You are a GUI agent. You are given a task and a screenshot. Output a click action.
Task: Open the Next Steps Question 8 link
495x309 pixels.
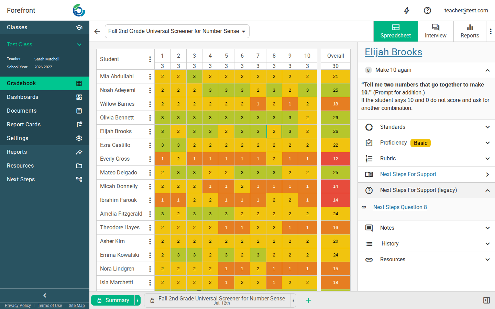pyautogui.click(x=400, y=207)
